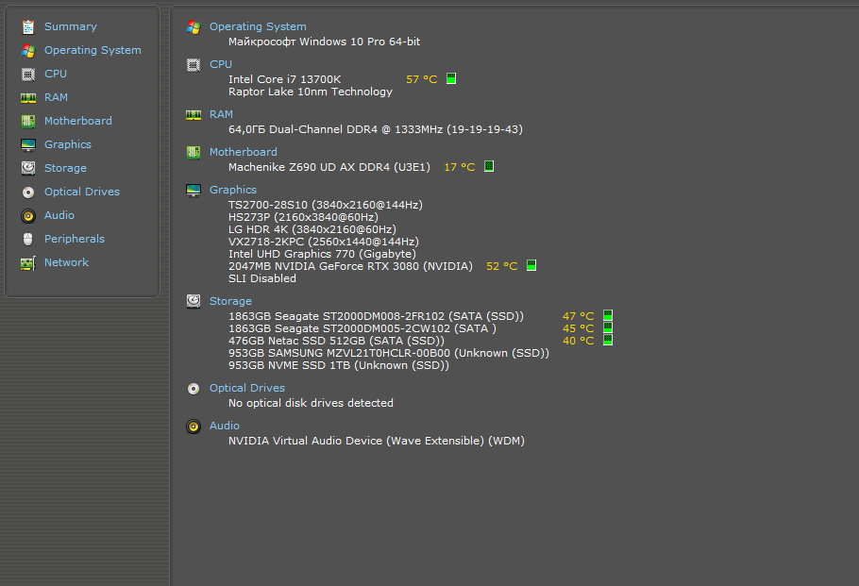Click the Peripherals mouse icon in sidebar
Screen dimensions: 859x586
pyautogui.click(x=28, y=240)
